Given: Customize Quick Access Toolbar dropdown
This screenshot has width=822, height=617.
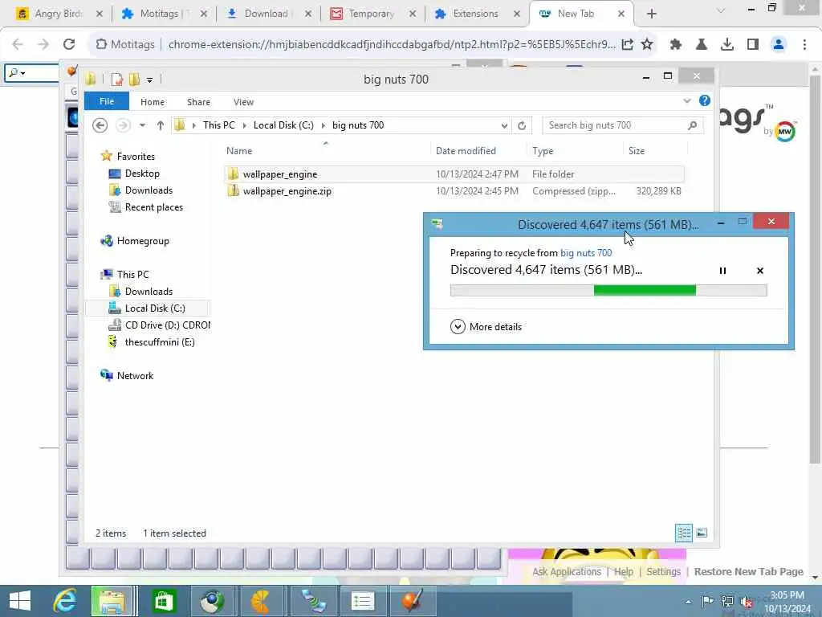Looking at the screenshot, I should click(149, 80).
